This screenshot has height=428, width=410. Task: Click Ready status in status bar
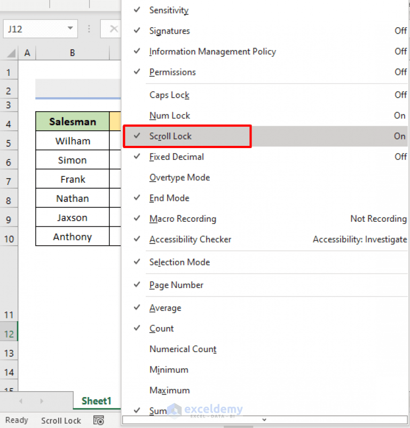(x=17, y=420)
